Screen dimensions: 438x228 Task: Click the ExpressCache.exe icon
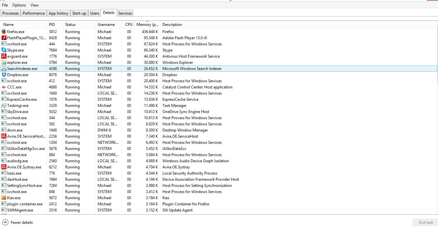[x=4, y=99]
